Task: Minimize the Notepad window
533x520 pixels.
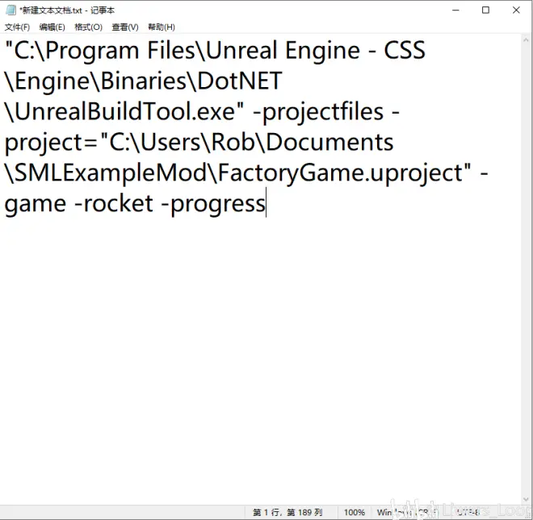Action: (455, 10)
